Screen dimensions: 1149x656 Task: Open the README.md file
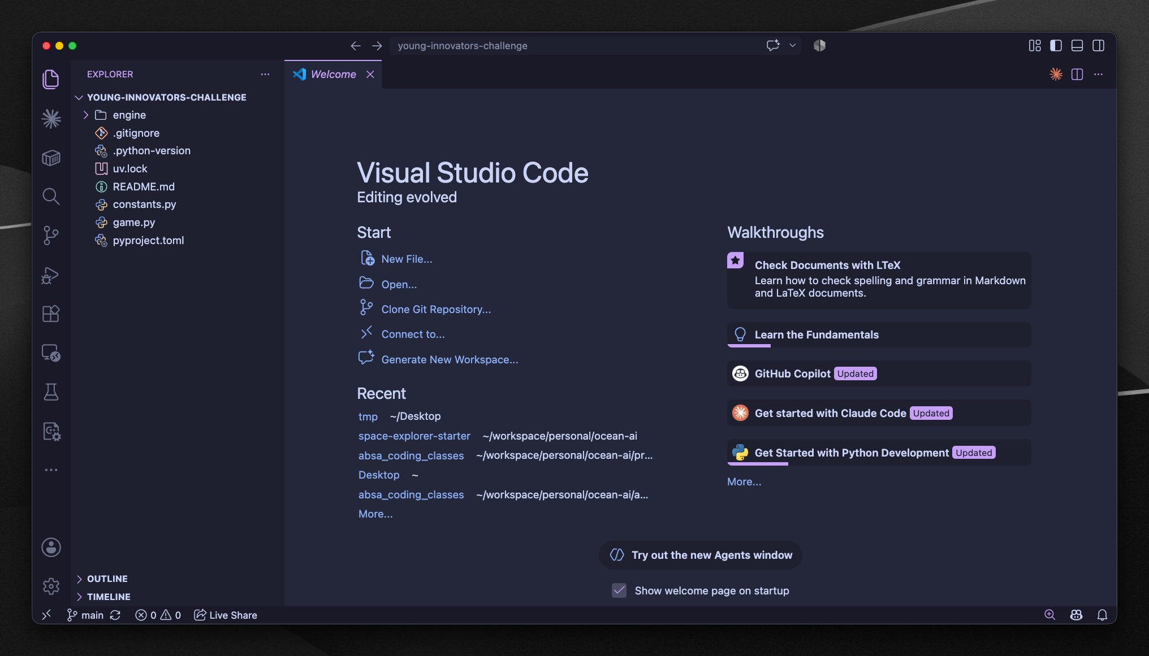pos(178,187)
